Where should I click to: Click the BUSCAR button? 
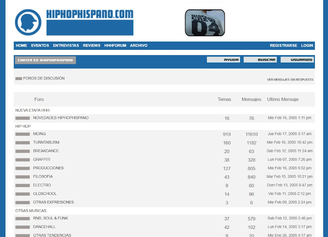pyautogui.click(x=260, y=60)
